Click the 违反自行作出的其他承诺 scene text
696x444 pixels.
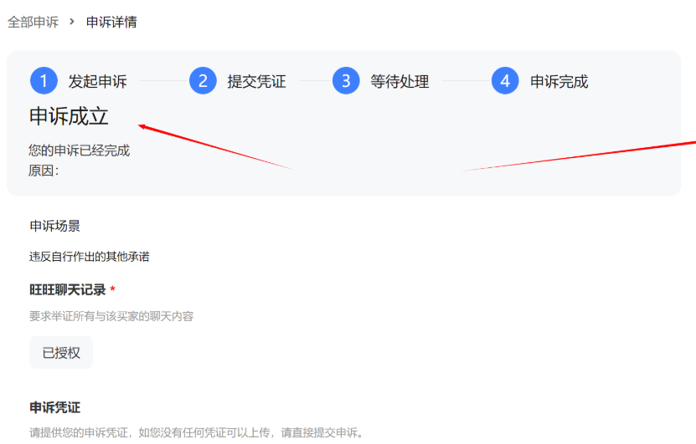pos(90,256)
